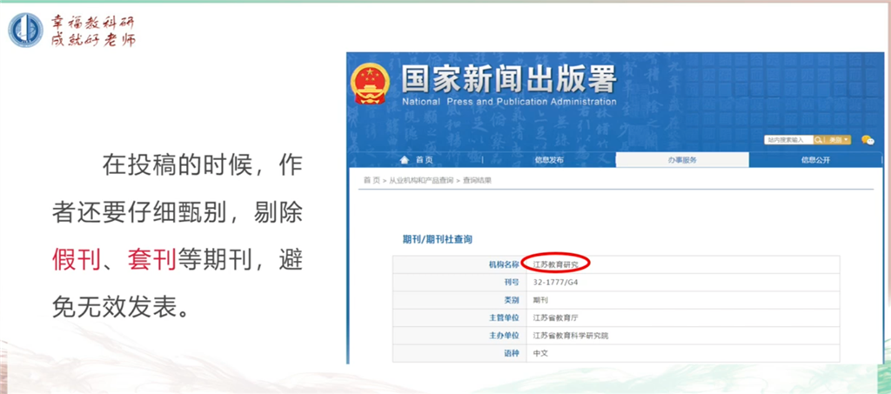This screenshot has height=394, width=891.
Task: Click the 机构名称 label cell
Action: click(x=459, y=264)
